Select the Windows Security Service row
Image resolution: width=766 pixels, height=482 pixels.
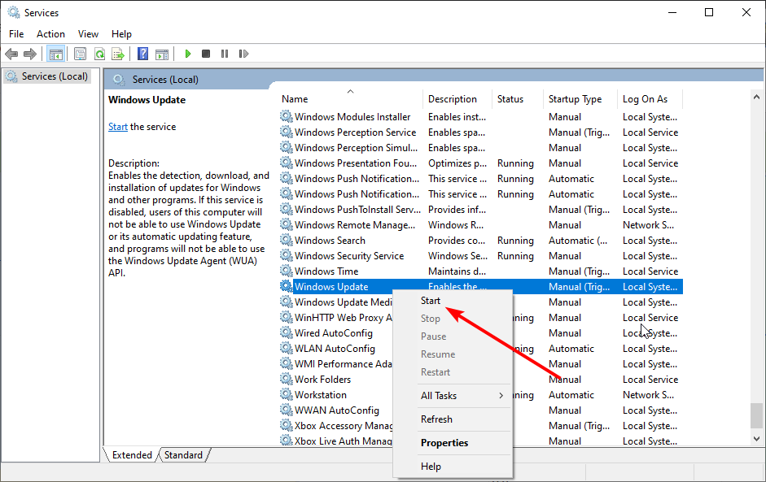(481, 256)
